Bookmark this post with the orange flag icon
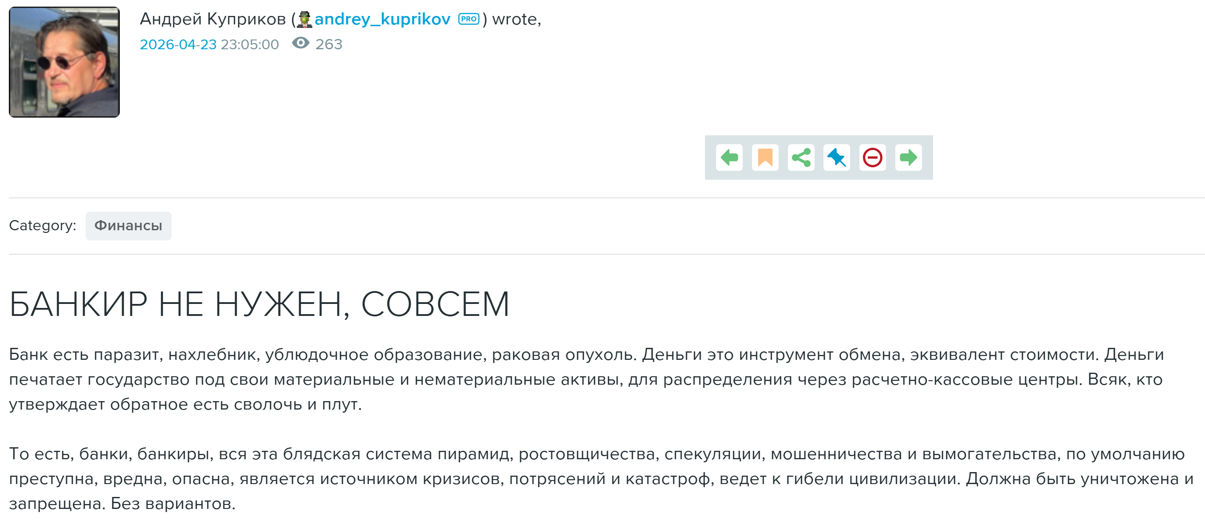This screenshot has width=1205, height=528. pyautogui.click(x=765, y=158)
